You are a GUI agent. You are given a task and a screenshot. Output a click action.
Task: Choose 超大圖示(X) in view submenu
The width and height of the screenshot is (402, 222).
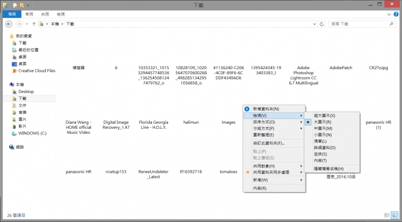pyautogui.click(x=332, y=115)
